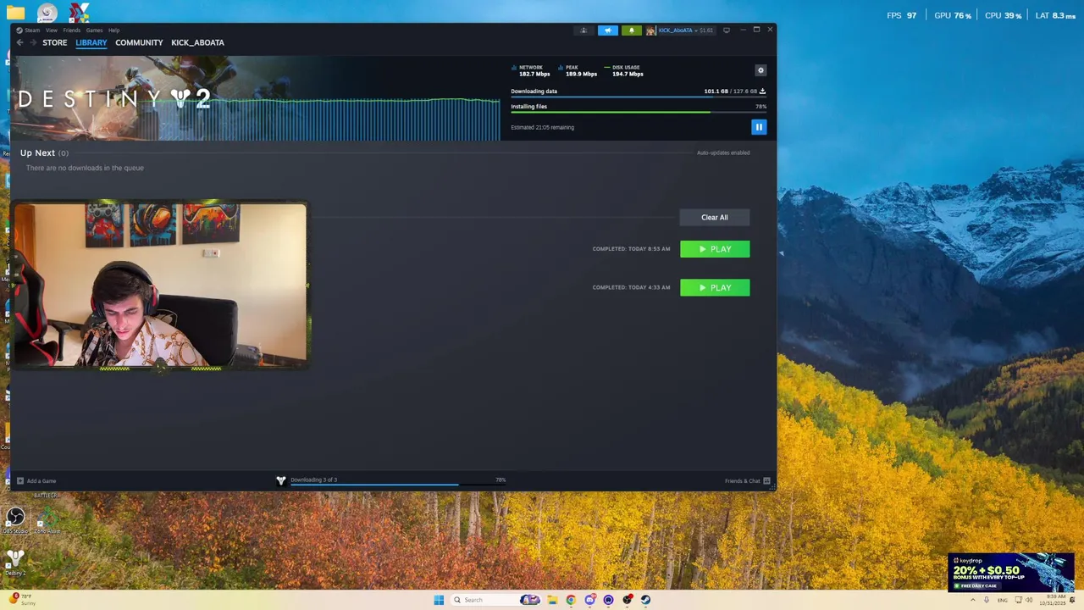Go forward with Steam's forward arrow

pos(33,42)
